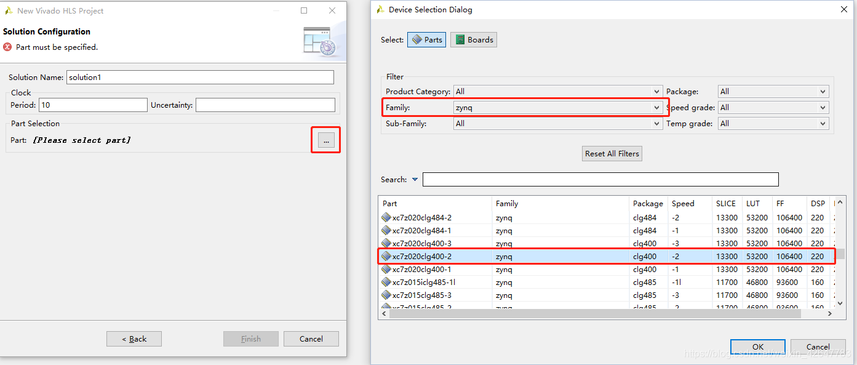Sort table by FF column header
This screenshot has width=857, height=365.
tap(790, 203)
